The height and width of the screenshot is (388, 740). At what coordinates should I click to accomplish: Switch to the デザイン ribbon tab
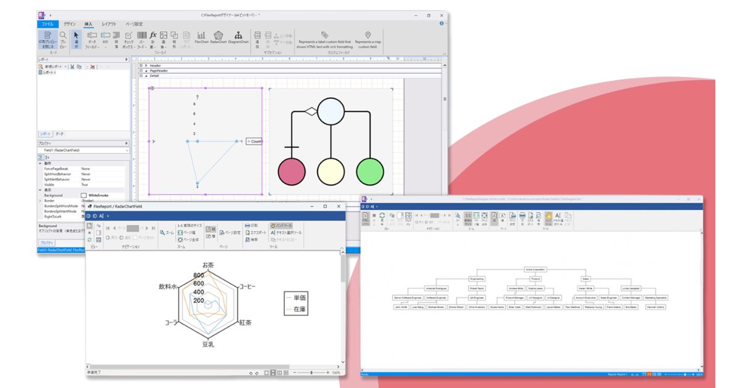[x=70, y=24]
